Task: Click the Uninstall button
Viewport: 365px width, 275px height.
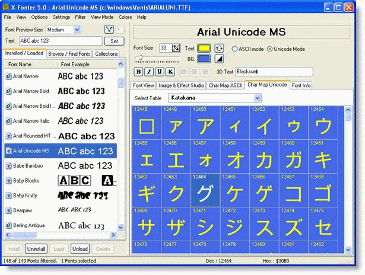Action: tap(36, 249)
